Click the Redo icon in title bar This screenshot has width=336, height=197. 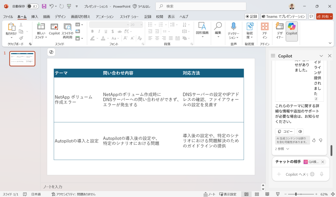pyautogui.click(x=62, y=6)
